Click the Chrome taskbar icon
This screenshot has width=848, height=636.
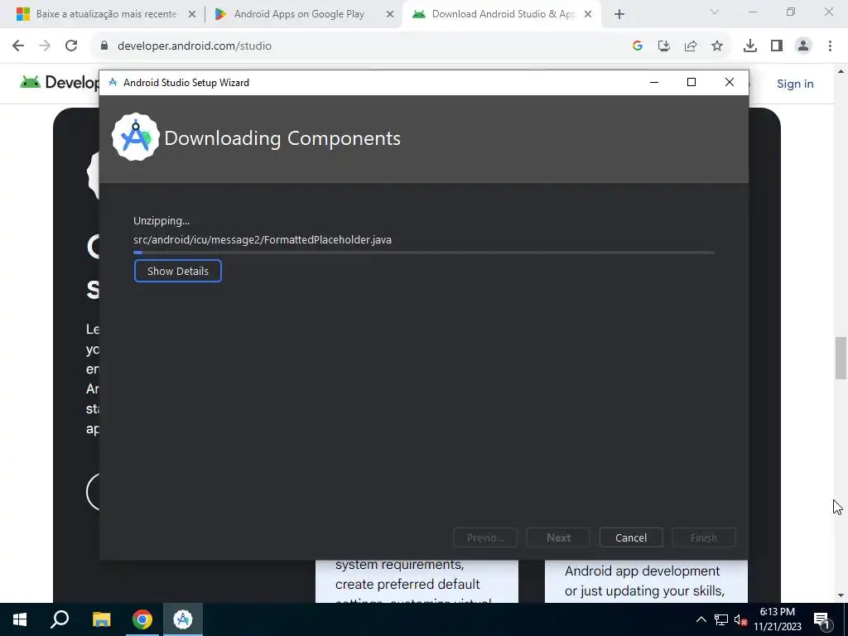(x=142, y=619)
